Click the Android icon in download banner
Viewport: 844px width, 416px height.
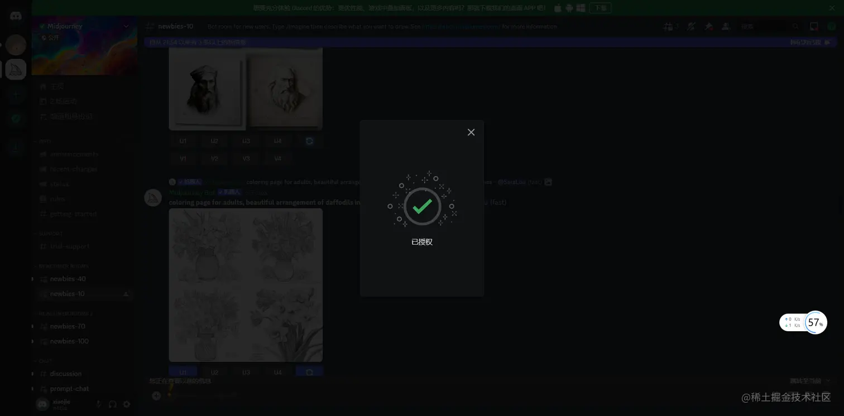pos(569,8)
